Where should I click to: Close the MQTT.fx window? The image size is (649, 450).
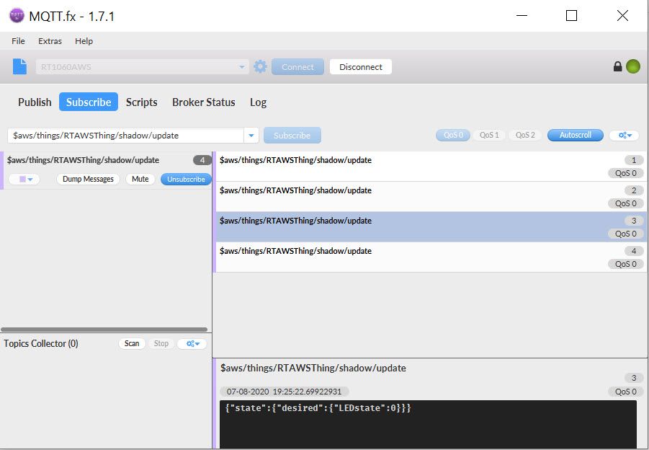pos(622,16)
